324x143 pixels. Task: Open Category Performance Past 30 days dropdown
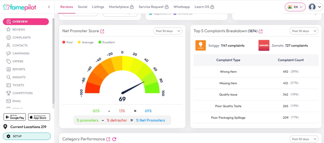(x=304, y=139)
